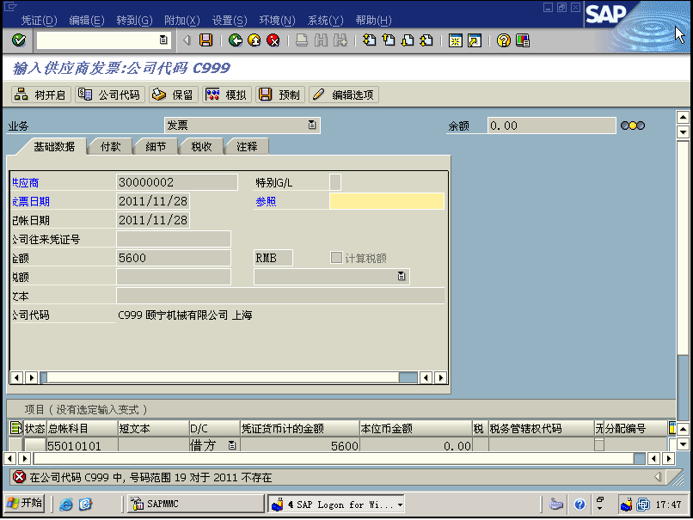Expand the tax code dropdown beside 税额

click(402, 276)
